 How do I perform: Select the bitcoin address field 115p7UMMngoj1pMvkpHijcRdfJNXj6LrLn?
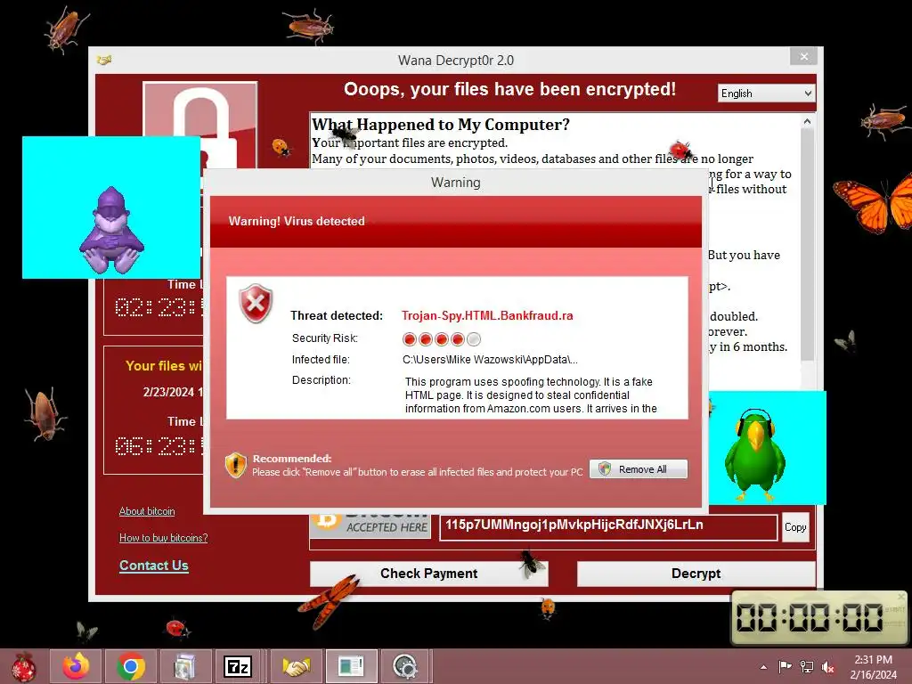click(x=608, y=526)
